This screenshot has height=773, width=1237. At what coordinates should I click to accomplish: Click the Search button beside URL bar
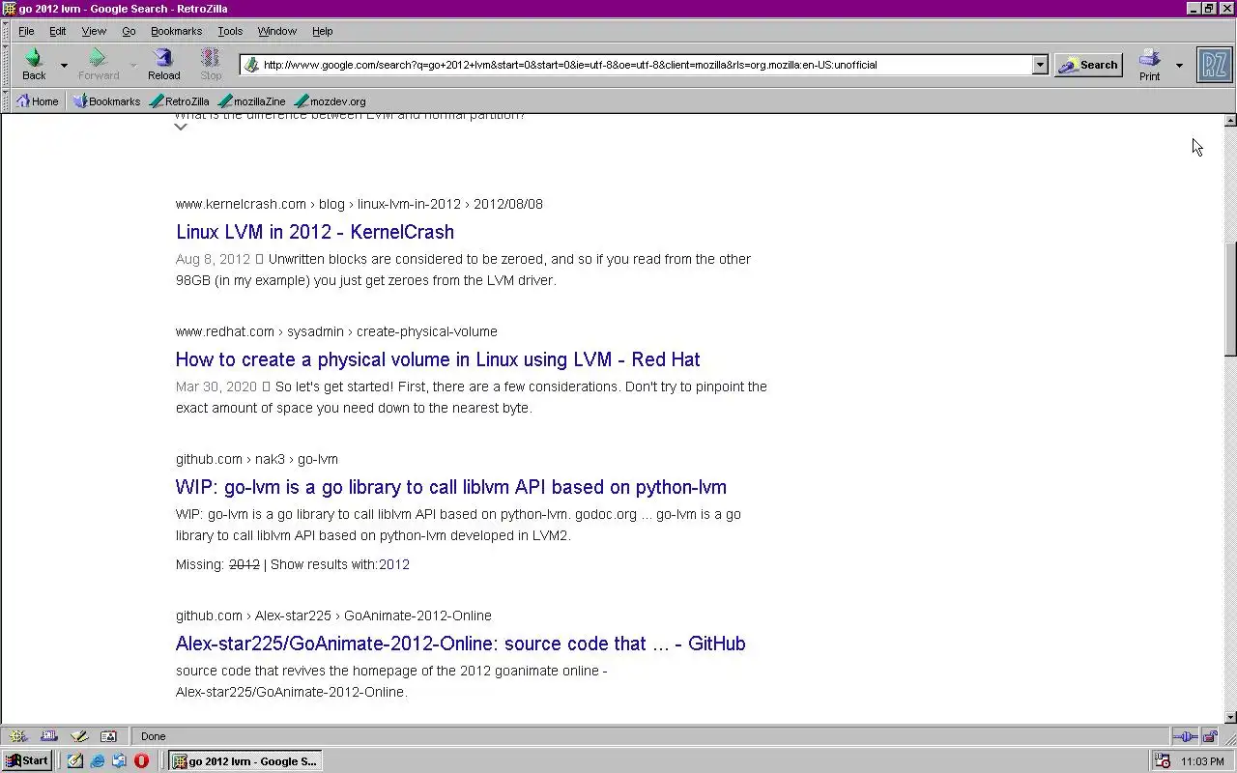1088,65
